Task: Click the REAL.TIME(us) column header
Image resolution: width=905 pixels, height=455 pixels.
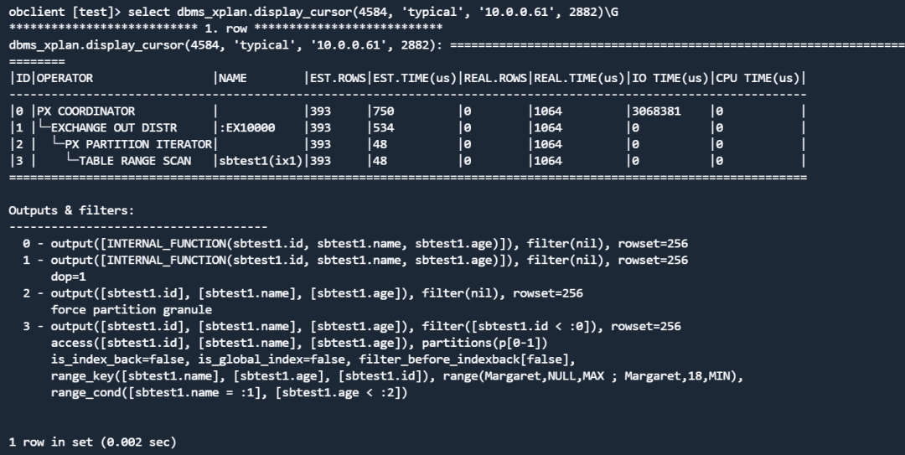Action: (x=579, y=78)
